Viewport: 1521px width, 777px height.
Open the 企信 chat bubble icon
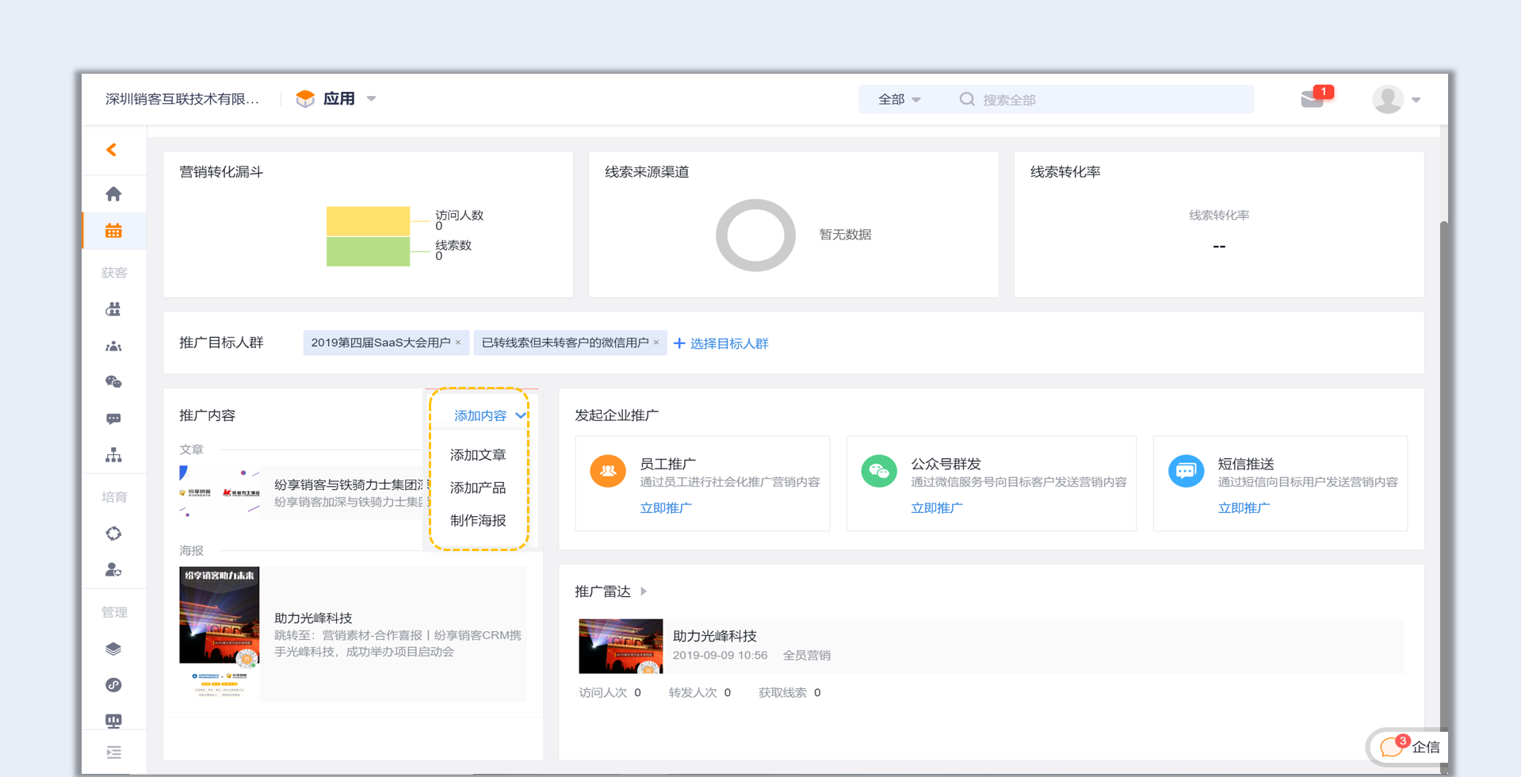pos(1391,747)
